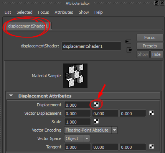Click the second Tangent value field

(105, 147)
